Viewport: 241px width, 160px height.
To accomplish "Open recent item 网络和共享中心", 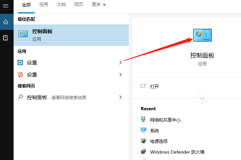I will 165,120.
